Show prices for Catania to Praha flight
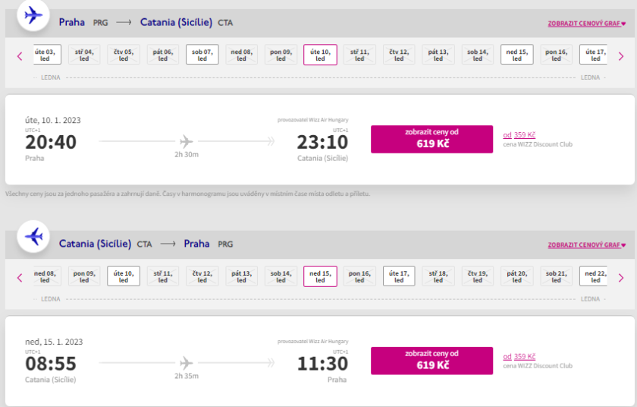Screen dimensions: 637x407 [431, 361]
